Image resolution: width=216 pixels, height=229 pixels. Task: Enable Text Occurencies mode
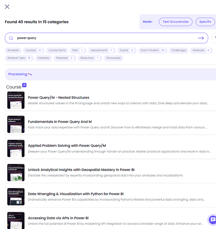click(175, 22)
